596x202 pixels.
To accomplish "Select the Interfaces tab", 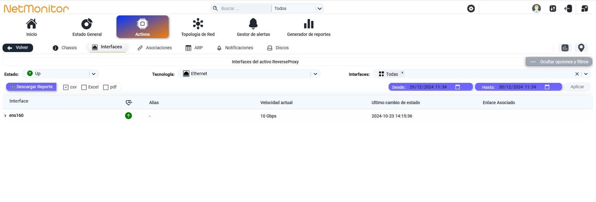I will click(107, 47).
